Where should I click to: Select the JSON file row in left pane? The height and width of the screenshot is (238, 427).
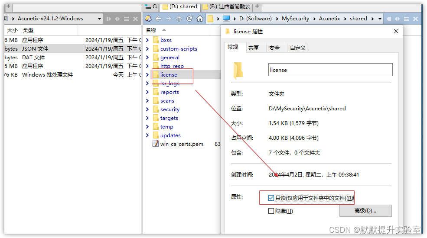73,48
